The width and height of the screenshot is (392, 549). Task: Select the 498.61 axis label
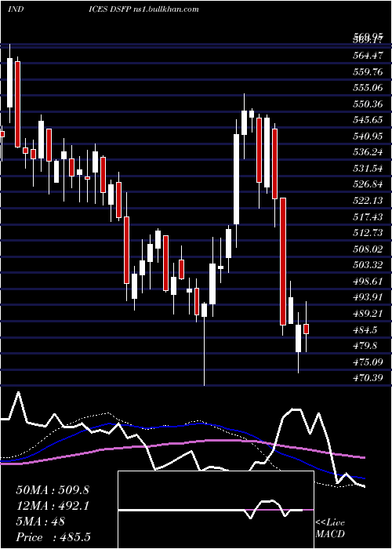[368, 282]
